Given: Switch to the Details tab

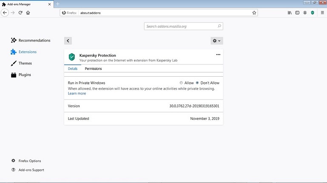Looking at the screenshot, I should [x=73, y=69].
